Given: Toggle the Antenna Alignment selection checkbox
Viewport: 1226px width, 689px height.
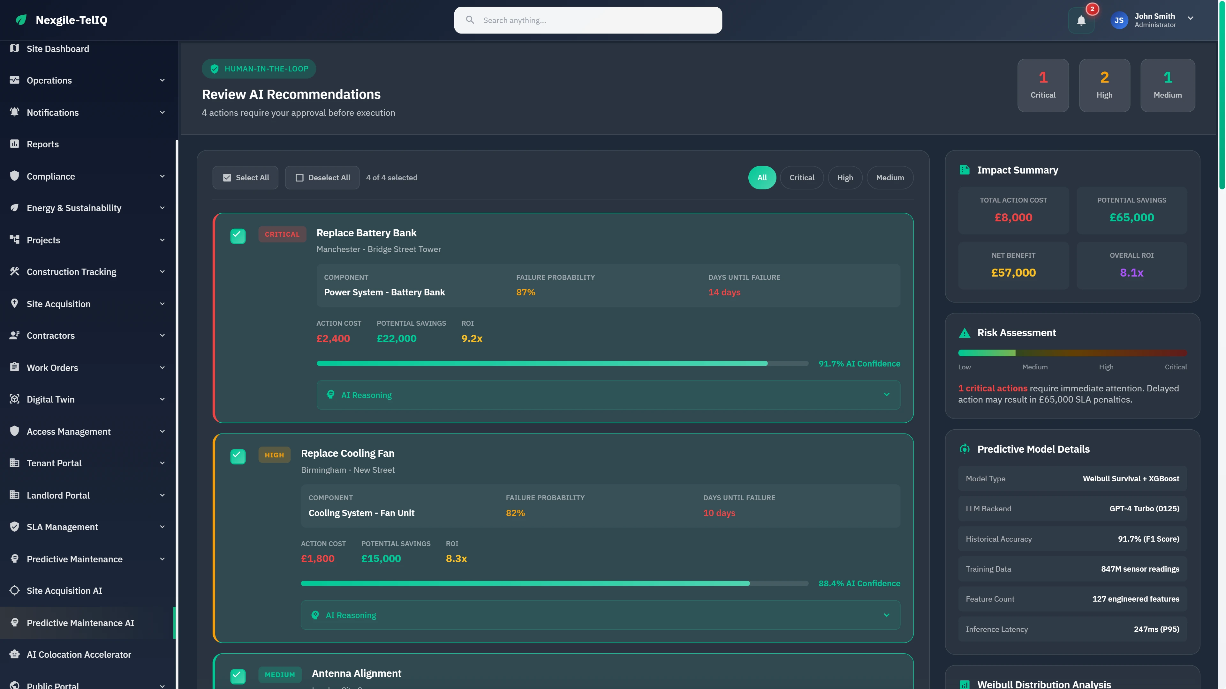Looking at the screenshot, I should click(238, 676).
